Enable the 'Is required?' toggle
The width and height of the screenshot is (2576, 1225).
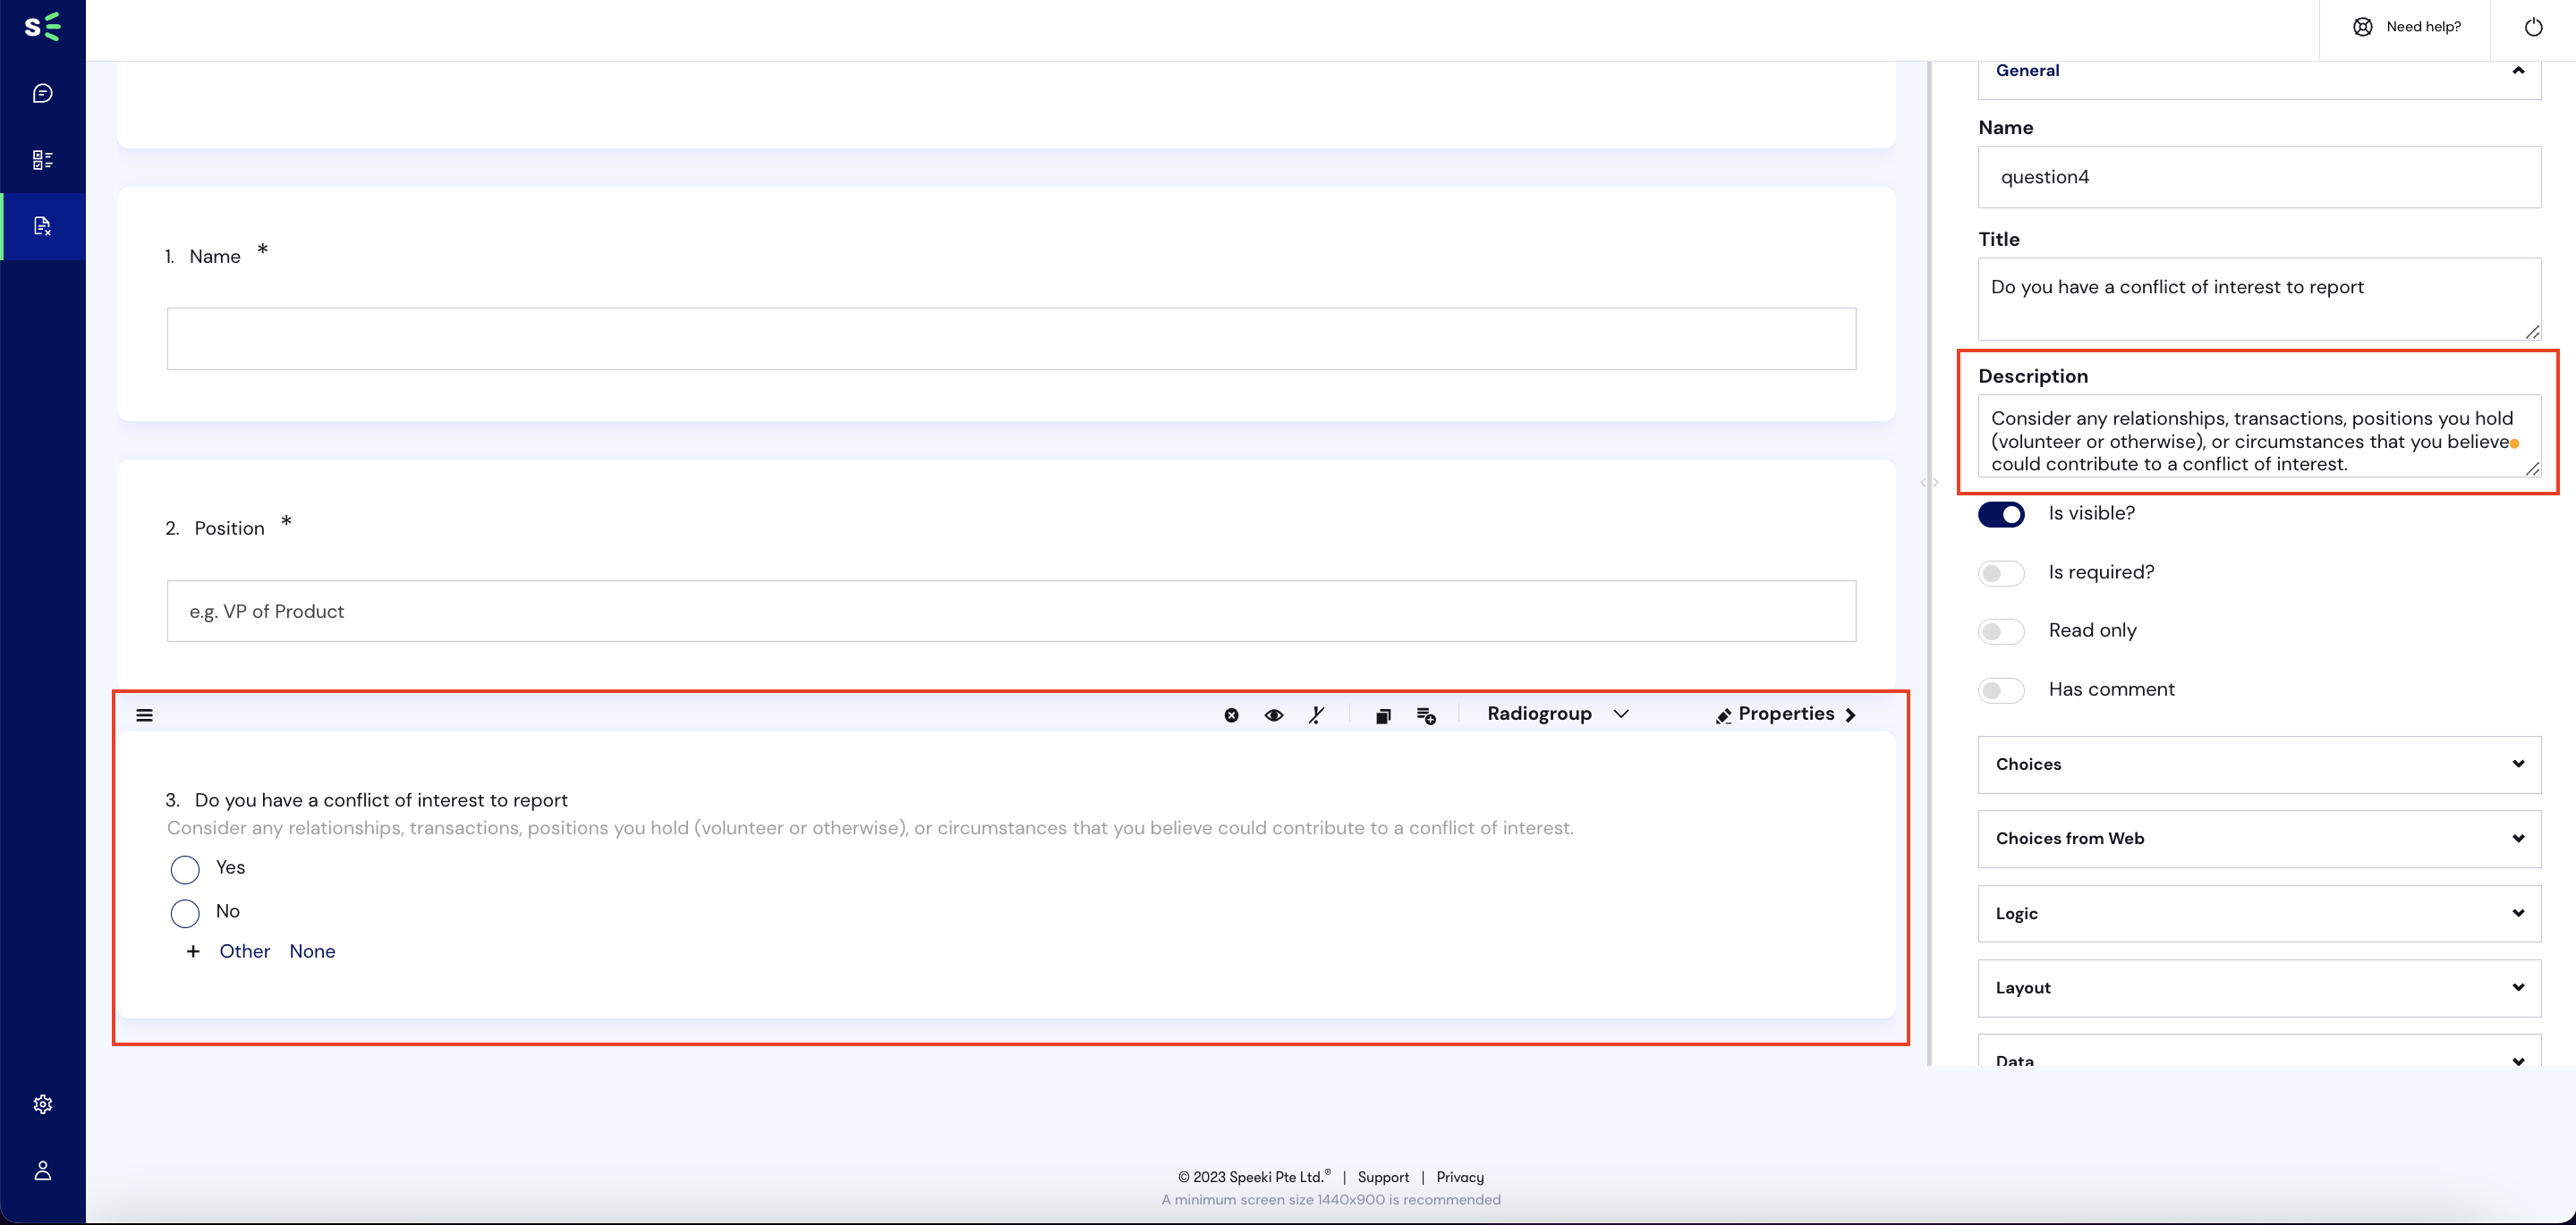click(2001, 573)
